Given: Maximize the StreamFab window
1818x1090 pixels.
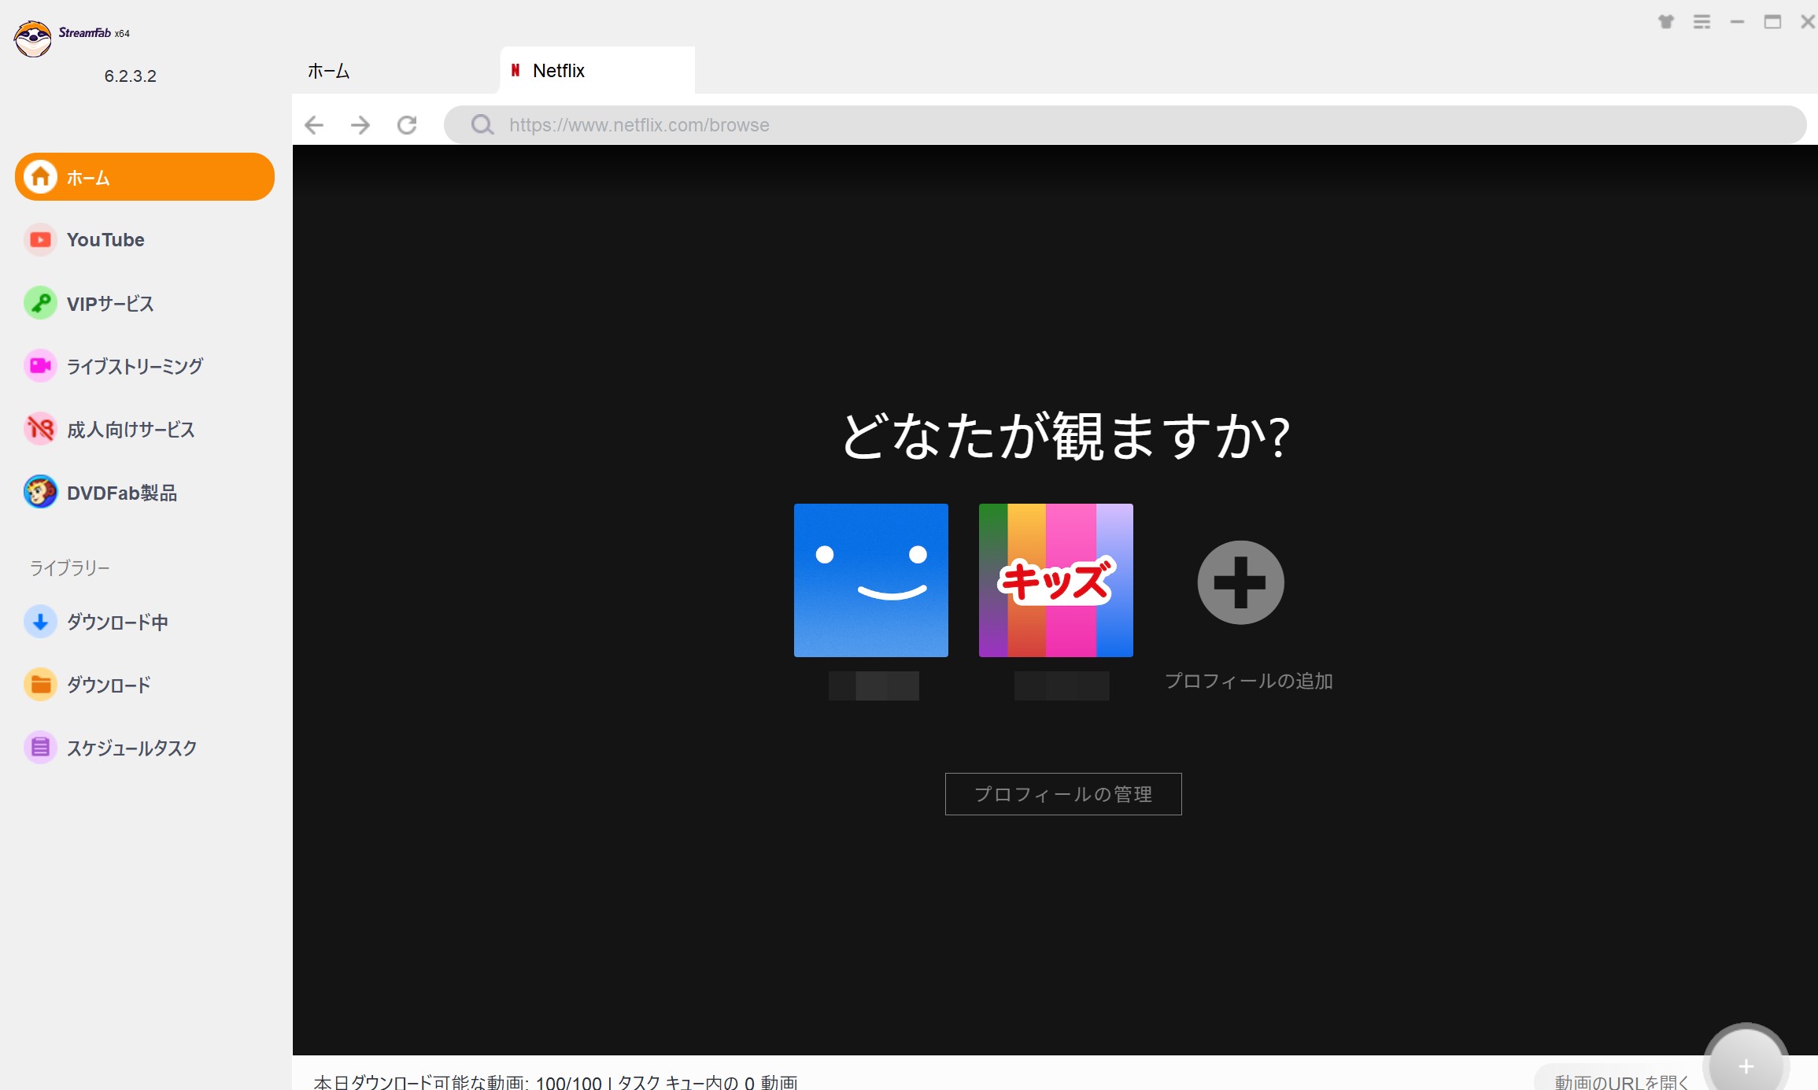Looking at the screenshot, I should 1772,22.
